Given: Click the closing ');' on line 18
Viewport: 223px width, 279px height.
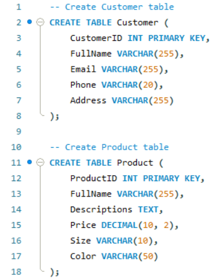Looking at the screenshot, I should click(55, 272).
